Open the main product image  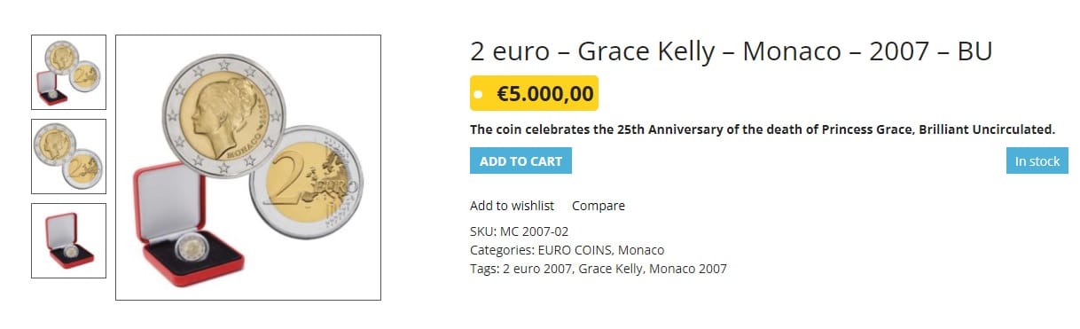click(248, 168)
